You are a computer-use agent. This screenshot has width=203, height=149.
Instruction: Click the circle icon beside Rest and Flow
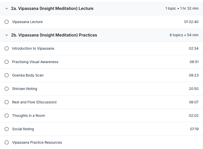(x=7, y=102)
